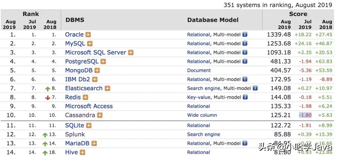Image resolution: width=337 pixels, height=156 pixels.
Task: Click Key-value link in Redis row
Action: (x=199, y=97)
